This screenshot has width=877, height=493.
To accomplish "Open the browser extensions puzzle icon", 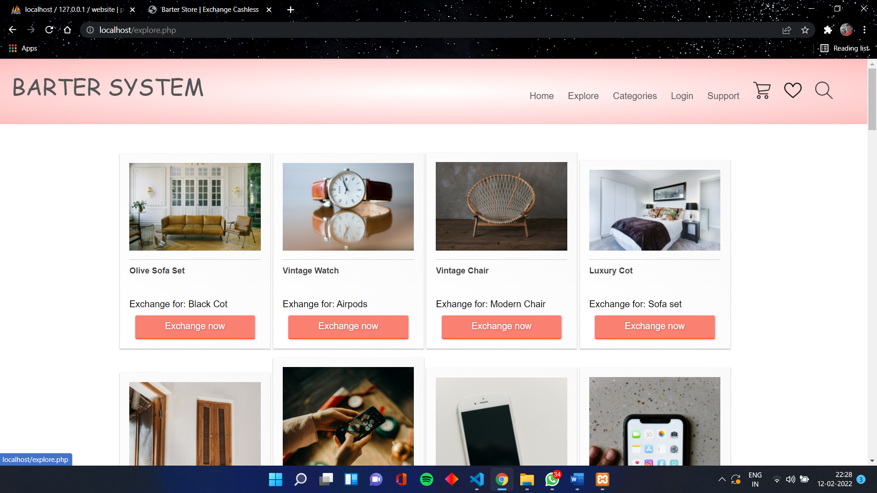I will click(828, 30).
